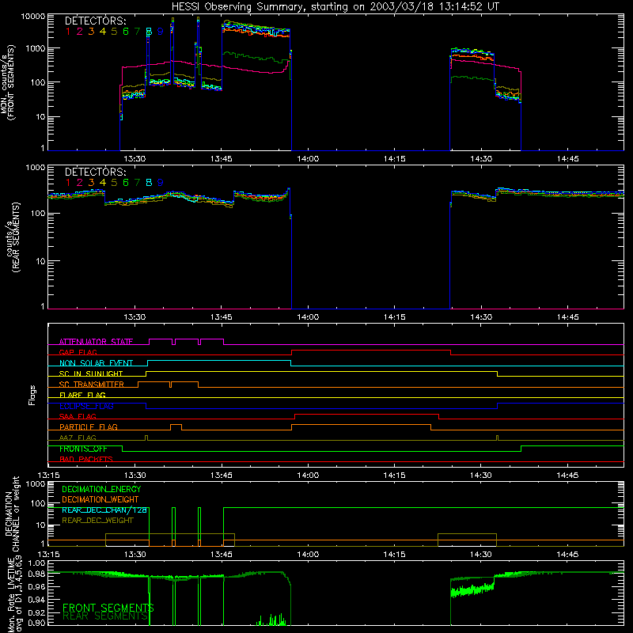Click the 13:15 tick under the Flags panel
This screenshot has height=633, width=633.
(48, 476)
